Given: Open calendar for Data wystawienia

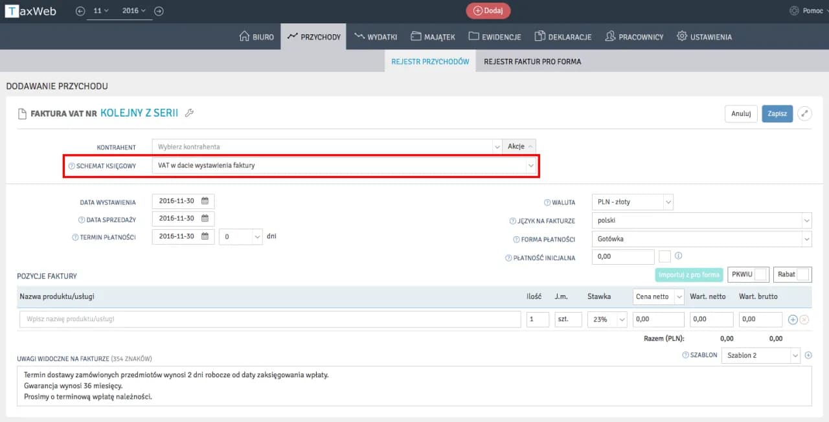Looking at the screenshot, I should 205,201.
